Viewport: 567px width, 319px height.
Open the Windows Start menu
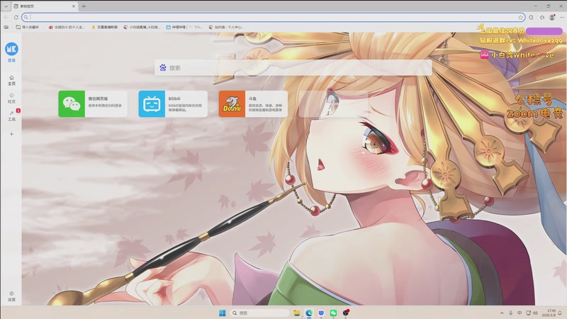click(x=223, y=313)
